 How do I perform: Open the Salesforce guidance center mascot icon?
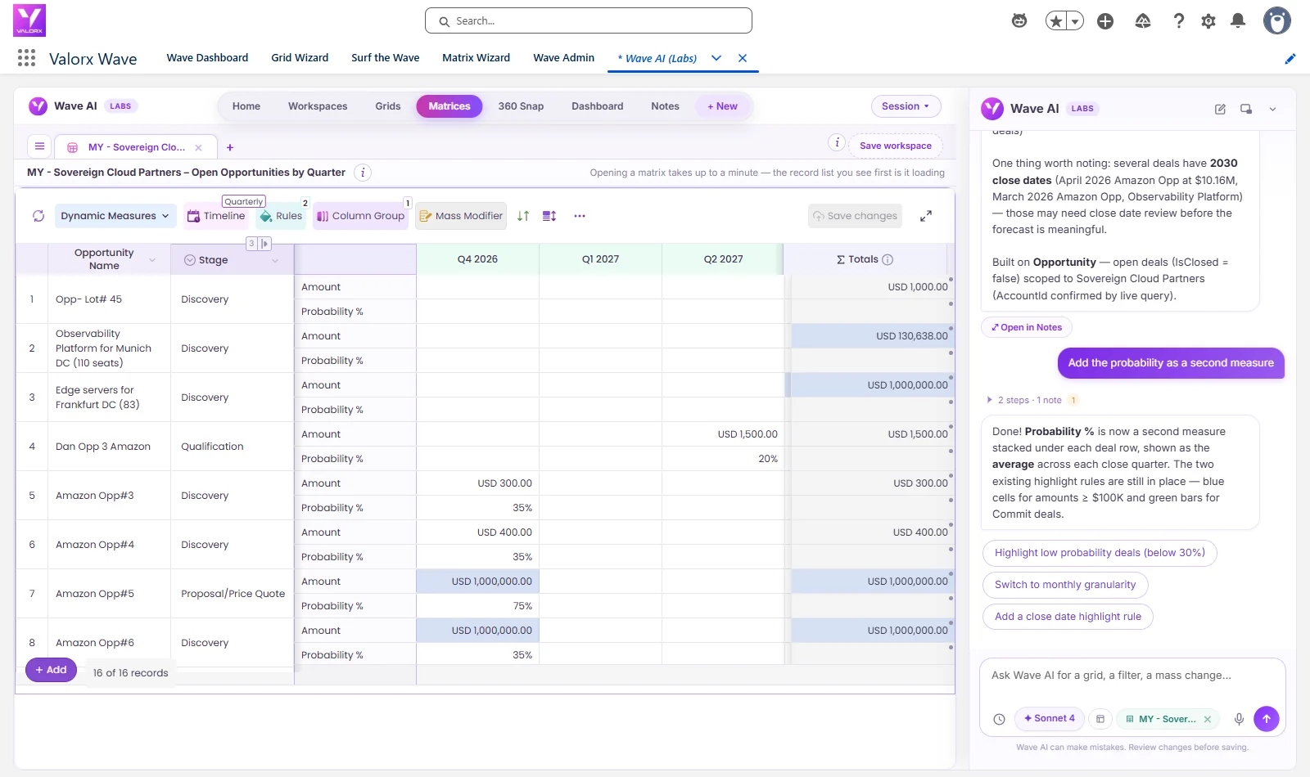(1019, 20)
